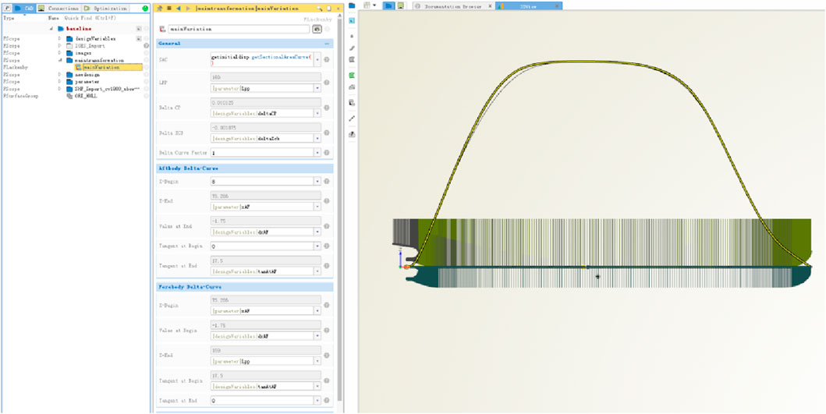Click the Forebody Delta-Curve section header
The width and height of the screenshot is (826, 414).
click(245, 287)
